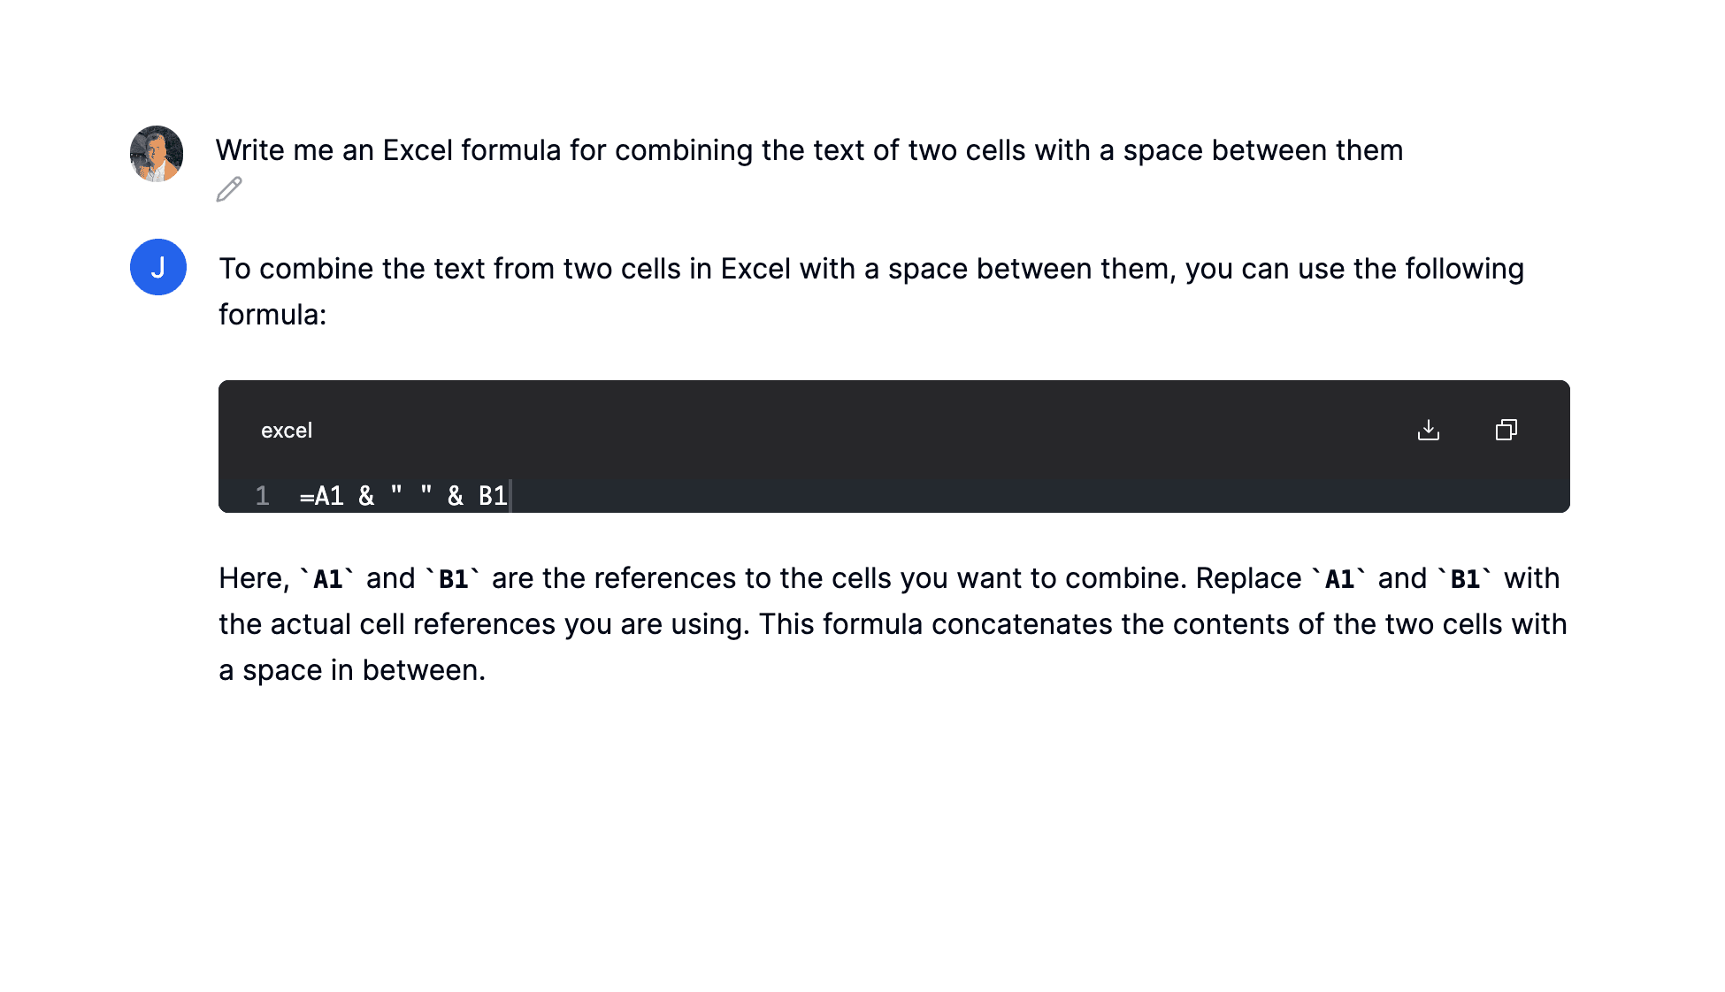
Task: Click the user profile photo avatar
Action: click(x=157, y=154)
